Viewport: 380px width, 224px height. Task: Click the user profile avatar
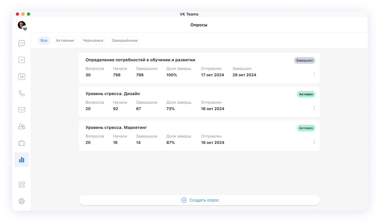(x=22, y=25)
